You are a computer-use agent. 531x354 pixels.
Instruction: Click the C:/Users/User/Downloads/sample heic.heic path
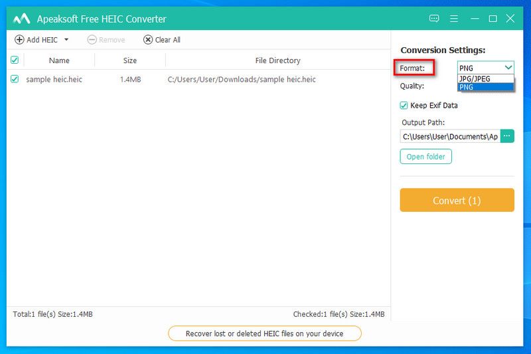click(x=242, y=79)
